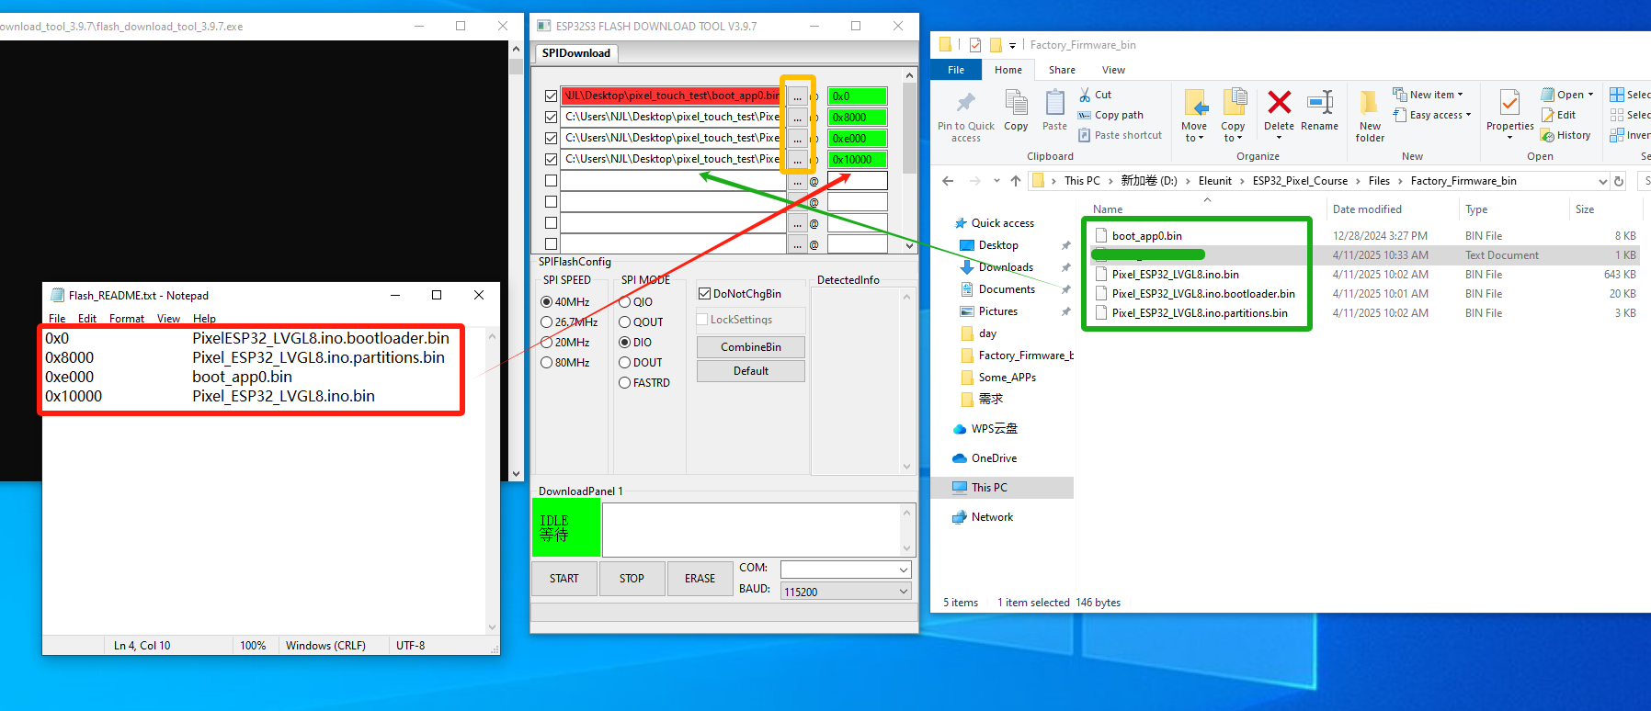This screenshot has height=711, width=1651.
Task: Click the STOP button
Action: [x=632, y=579]
